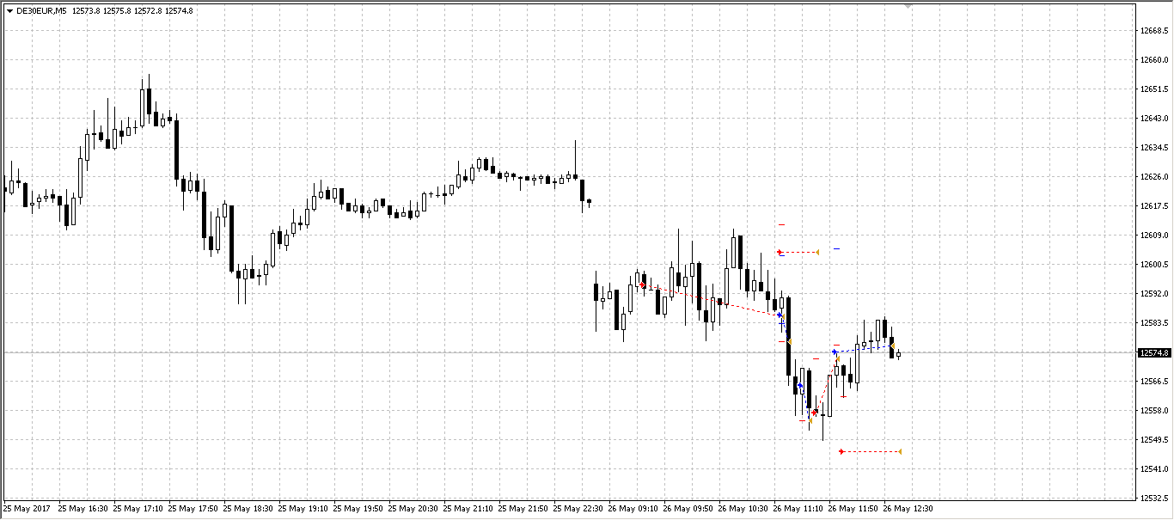Click the 25 May 19:50 time label
The width and height of the screenshot is (1174, 520).
(359, 509)
